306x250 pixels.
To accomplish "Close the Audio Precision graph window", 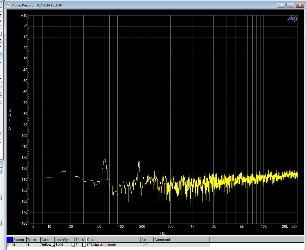I will coord(300,5).
